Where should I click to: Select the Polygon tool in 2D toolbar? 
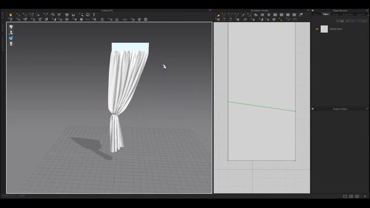256,15
